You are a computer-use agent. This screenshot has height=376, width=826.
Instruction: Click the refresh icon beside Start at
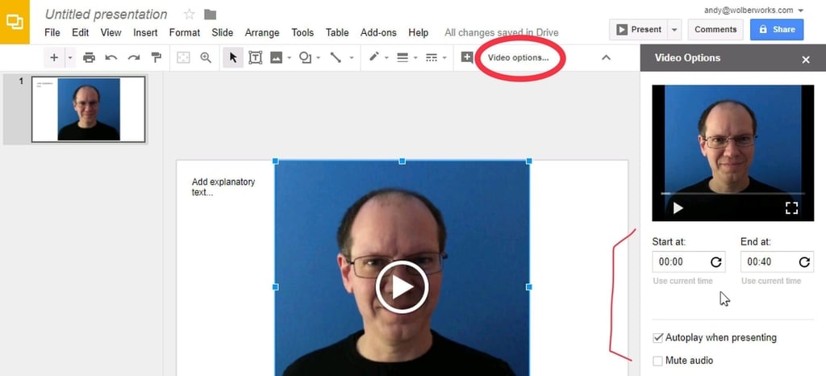click(716, 261)
